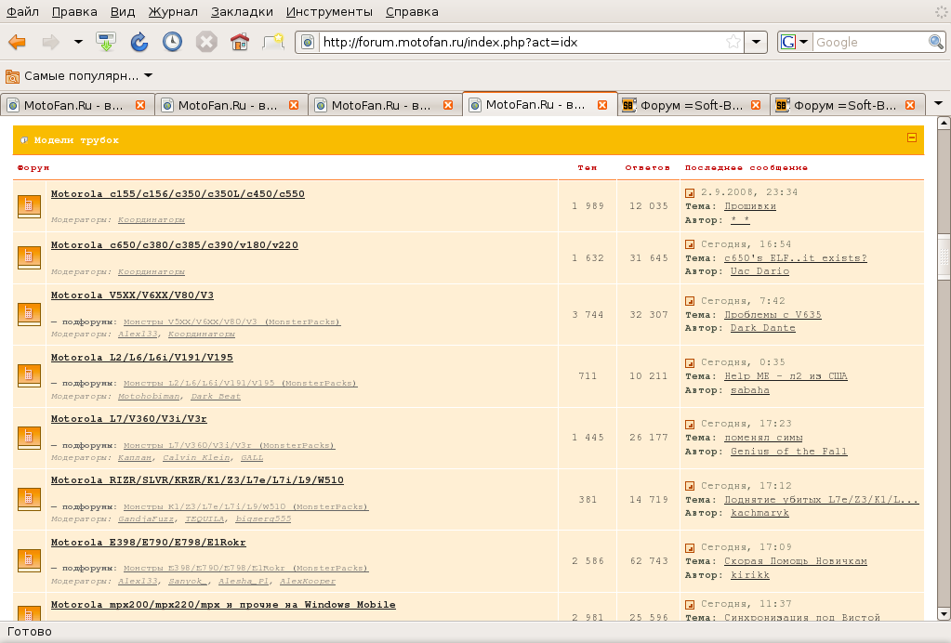Go to the home page
Screen dimensions: 951x643
pyautogui.click(x=240, y=42)
